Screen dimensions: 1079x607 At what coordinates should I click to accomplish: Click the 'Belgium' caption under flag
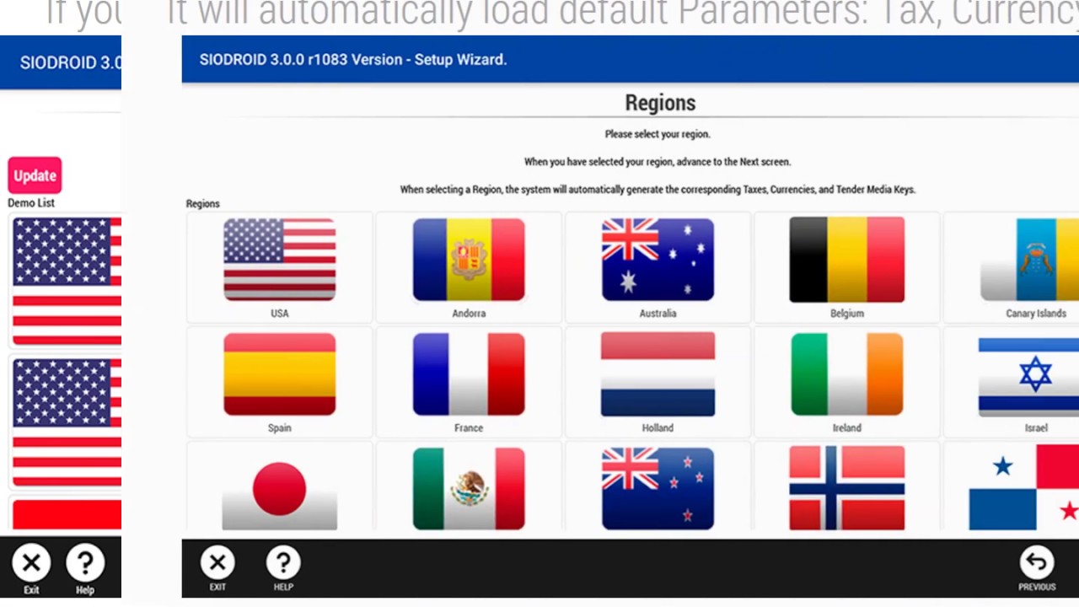point(846,314)
